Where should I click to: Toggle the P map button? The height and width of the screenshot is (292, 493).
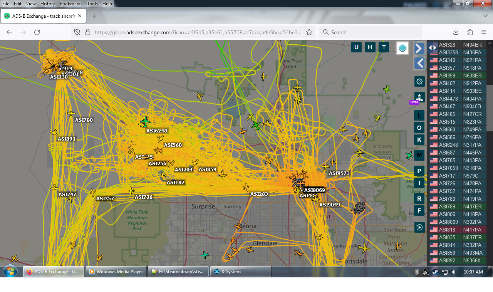419,171
